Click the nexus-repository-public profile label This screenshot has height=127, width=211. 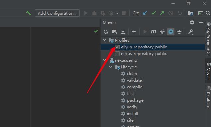pyautogui.click(x=144, y=54)
